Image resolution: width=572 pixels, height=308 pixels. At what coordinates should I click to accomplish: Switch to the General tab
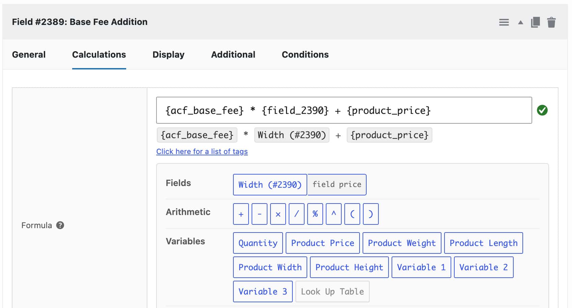point(29,55)
